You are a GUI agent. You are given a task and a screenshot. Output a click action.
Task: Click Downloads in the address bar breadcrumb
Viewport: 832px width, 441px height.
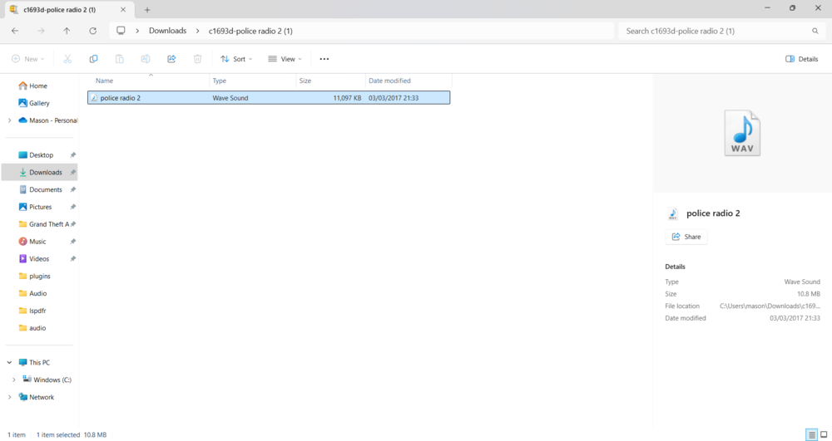coord(168,31)
